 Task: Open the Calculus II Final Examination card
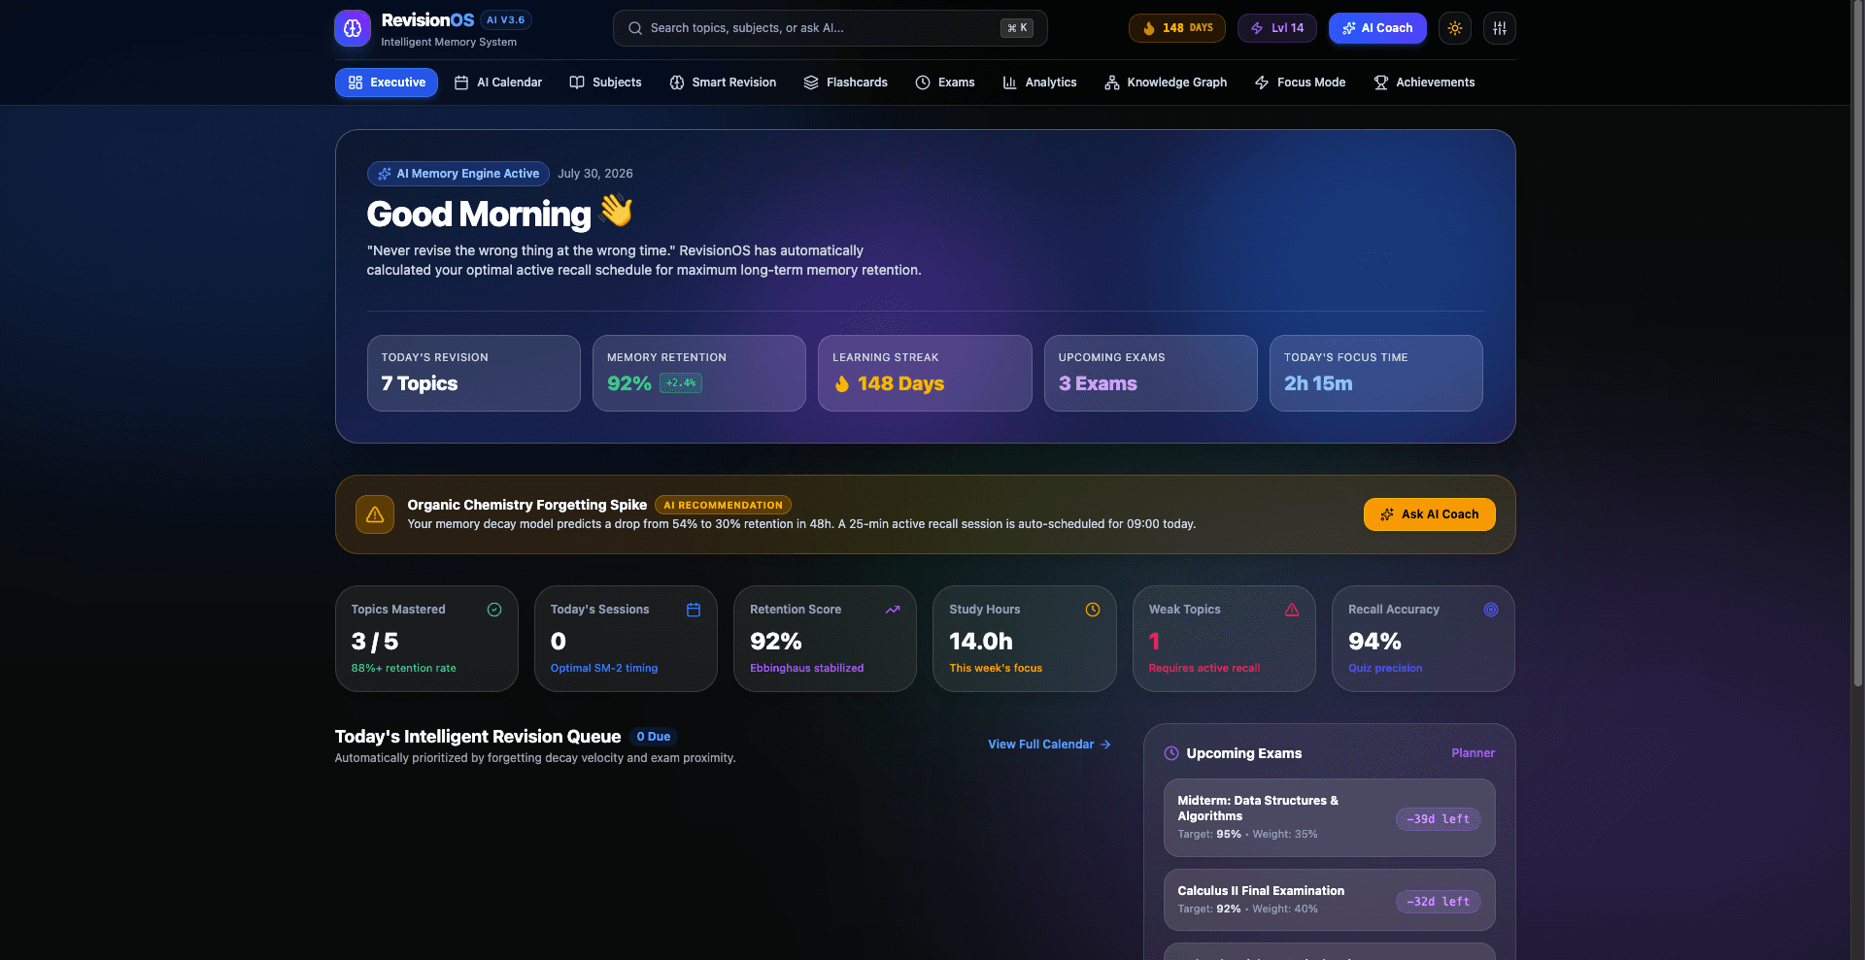coord(1329,900)
